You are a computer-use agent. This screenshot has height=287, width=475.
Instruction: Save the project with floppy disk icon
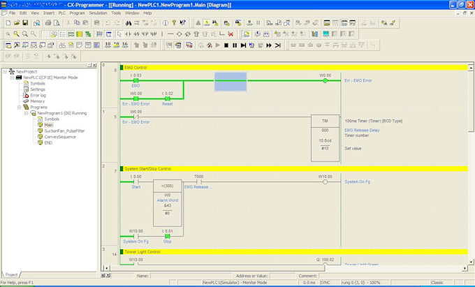[25, 23]
